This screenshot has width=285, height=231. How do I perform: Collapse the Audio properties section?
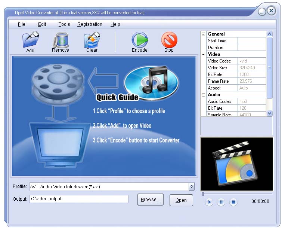point(204,95)
